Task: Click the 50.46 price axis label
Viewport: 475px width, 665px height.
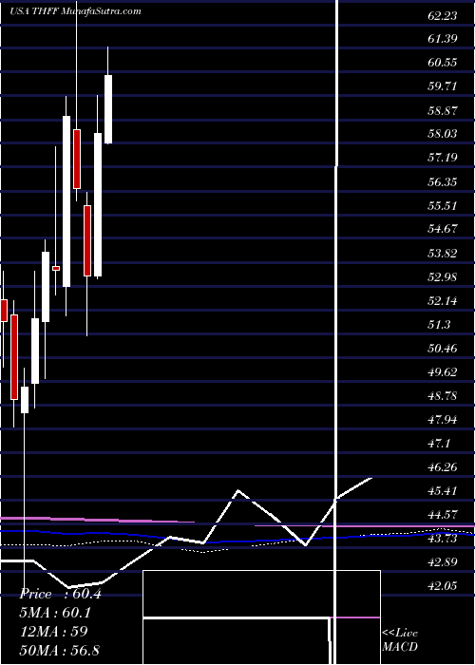Action: pyautogui.click(x=443, y=349)
